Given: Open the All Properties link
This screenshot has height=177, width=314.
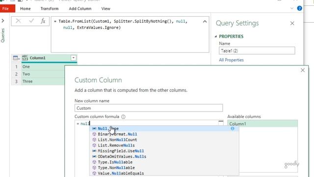Looking at the screenshot, I should point(231,60).
